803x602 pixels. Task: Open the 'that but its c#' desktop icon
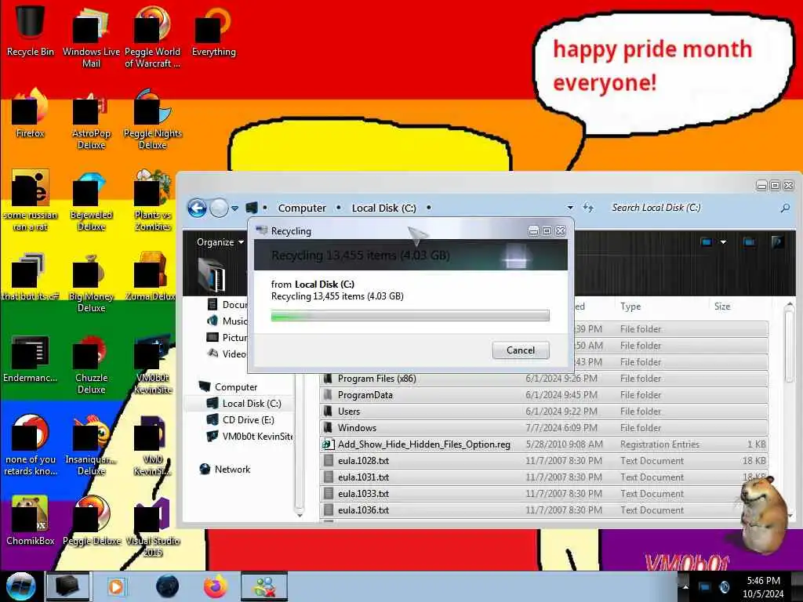coord(30,277)
